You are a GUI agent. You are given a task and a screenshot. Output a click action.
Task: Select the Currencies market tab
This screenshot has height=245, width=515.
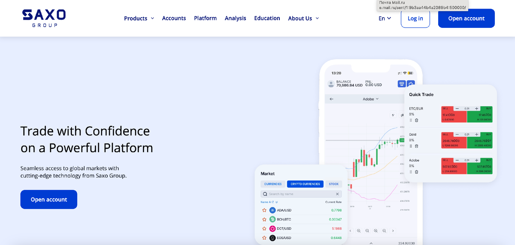point(273,184)
